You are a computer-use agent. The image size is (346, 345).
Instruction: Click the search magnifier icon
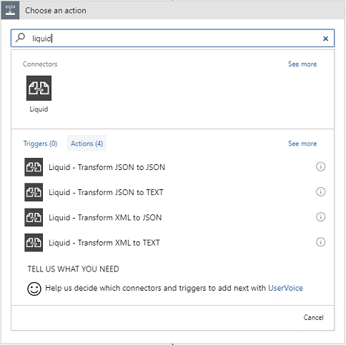[20, 38]
